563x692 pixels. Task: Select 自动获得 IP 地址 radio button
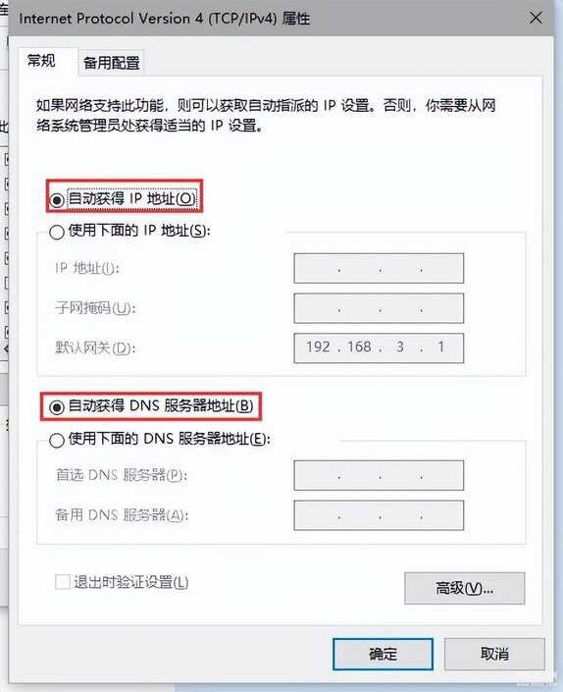tap(57, 200)
